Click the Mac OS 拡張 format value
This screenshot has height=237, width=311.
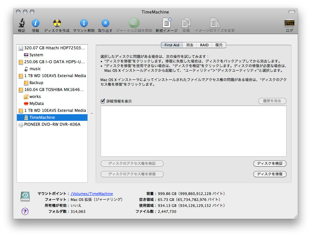point(97,200)
